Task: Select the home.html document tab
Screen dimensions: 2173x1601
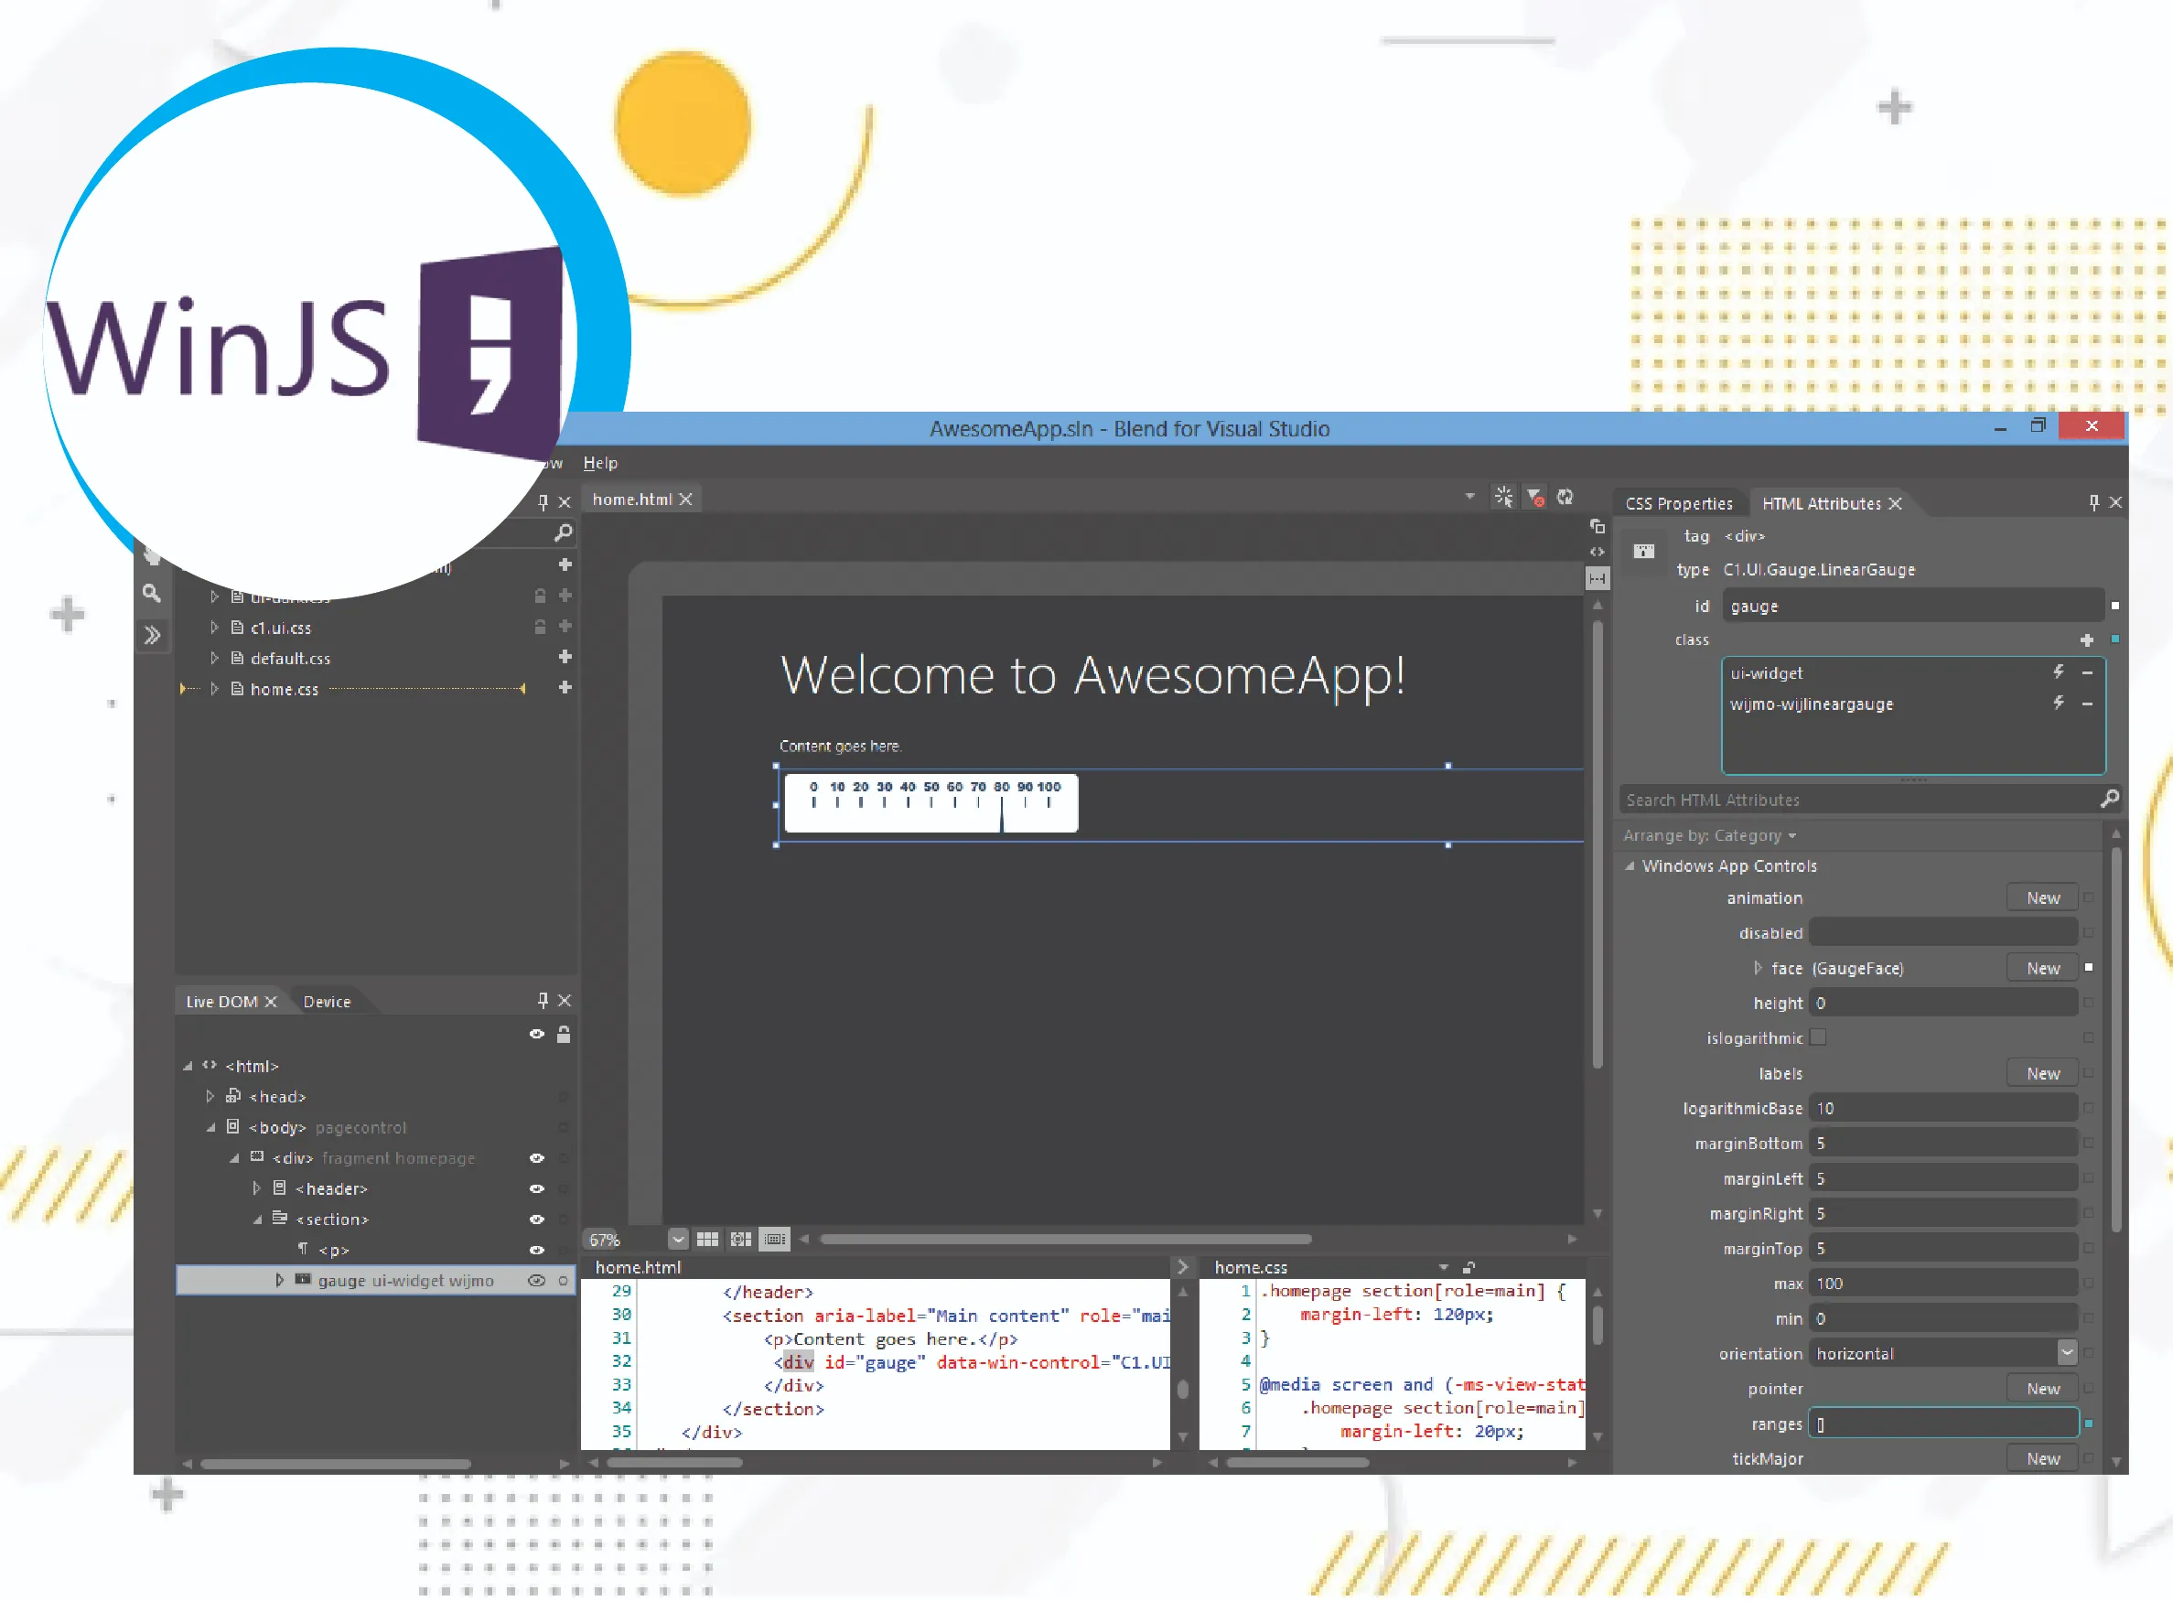Action: tap(632, 500)
